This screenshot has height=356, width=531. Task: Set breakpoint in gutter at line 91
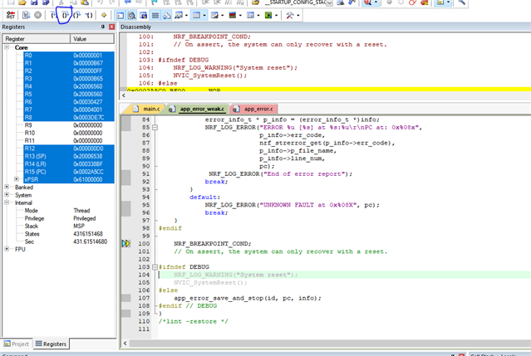pyautogui.click(x=126, y=173)
